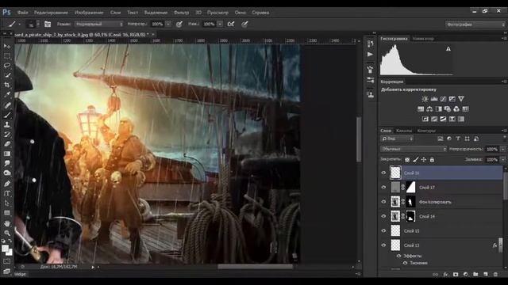508x285 pixels.
Task: Open layer fill arrow in Layers panel
Action: pyautogui.click(x=502, y=160)
